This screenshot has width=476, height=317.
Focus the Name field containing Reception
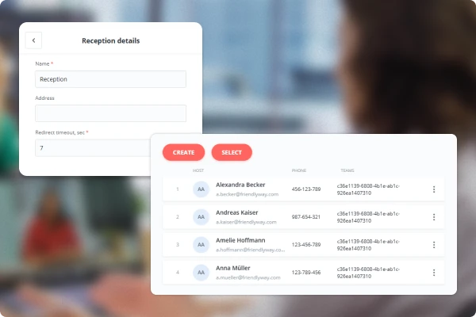point(110,79)
